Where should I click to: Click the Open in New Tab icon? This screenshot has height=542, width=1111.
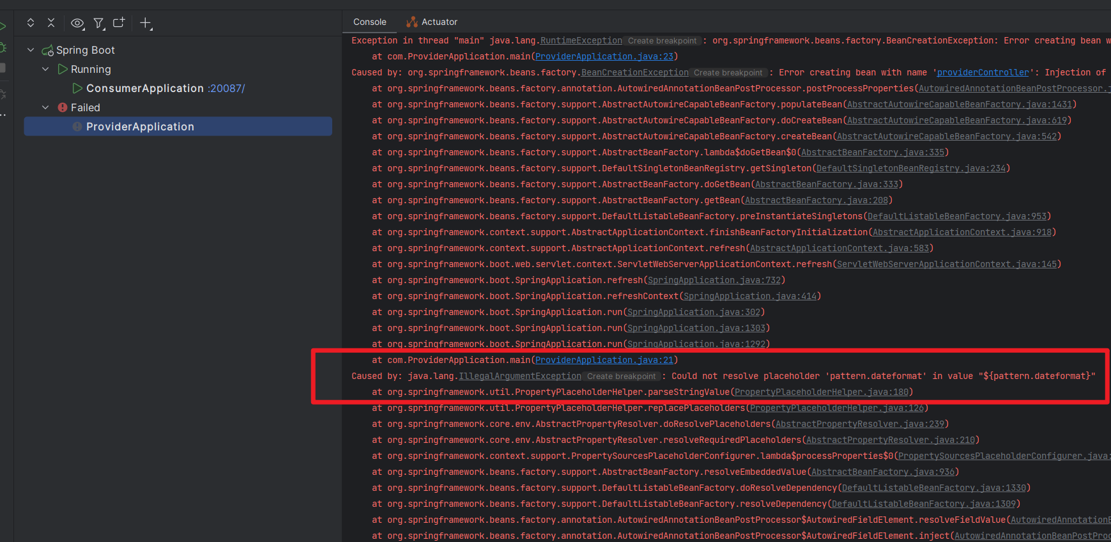[119, 23]
